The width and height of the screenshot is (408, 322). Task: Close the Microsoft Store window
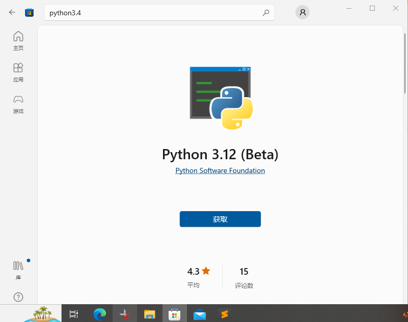coord(396,8)
